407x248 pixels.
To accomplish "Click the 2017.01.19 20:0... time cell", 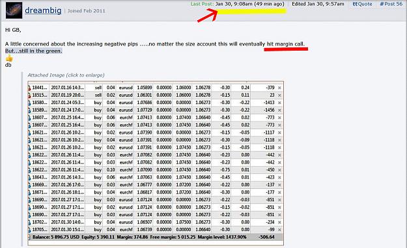I will pos(68,95).
